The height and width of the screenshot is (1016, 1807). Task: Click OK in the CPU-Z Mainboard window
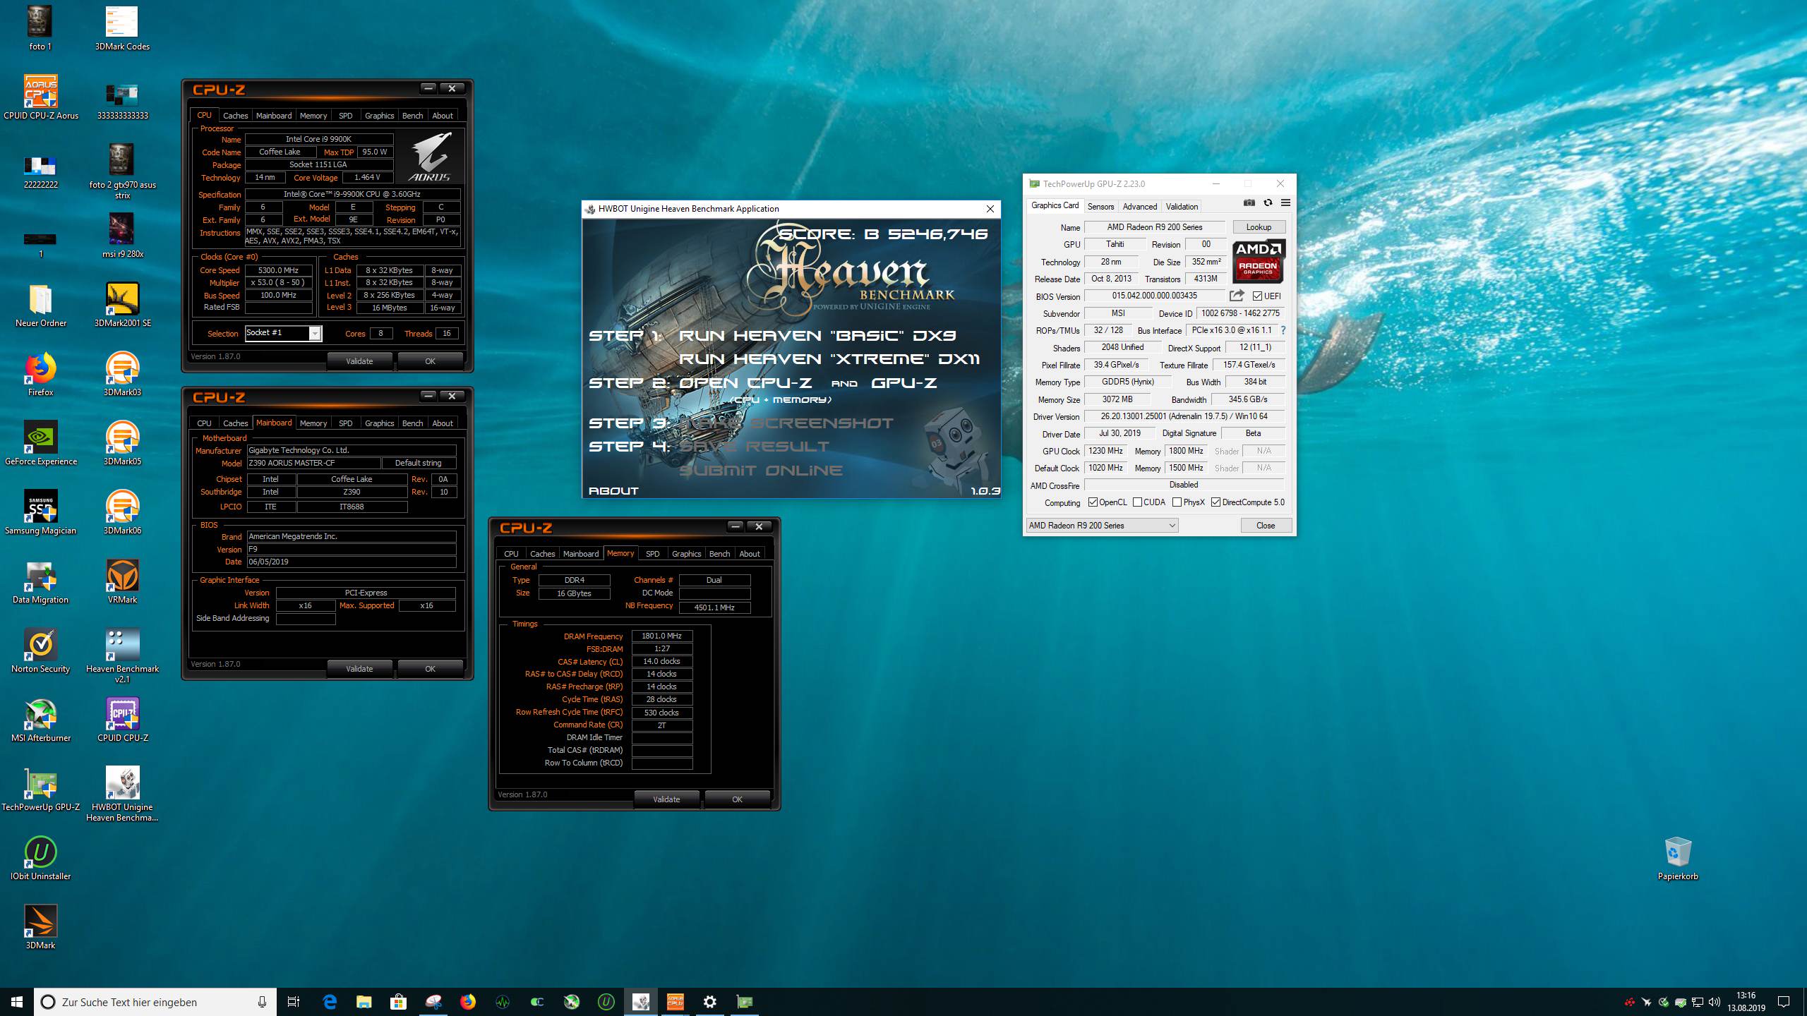click(430, 669)
